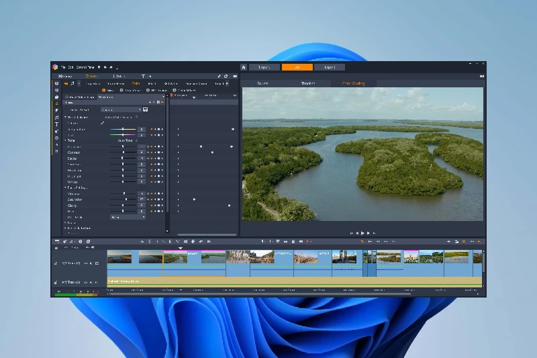Adjust the Temperature color slider
The width and height of the screenshot is (537, 358).
[123, 129]
